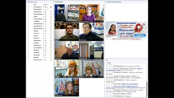Select the АЦ Абакан video tile
This screenshot has height=98, width=174.
[x=91, y=69]
